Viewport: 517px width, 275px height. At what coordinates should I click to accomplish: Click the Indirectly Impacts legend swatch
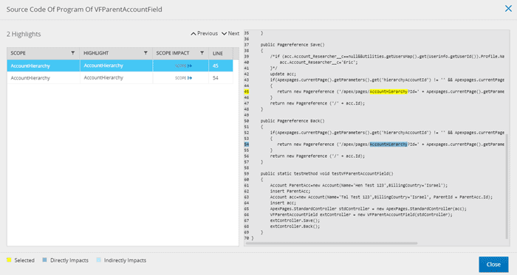[98, 260]
